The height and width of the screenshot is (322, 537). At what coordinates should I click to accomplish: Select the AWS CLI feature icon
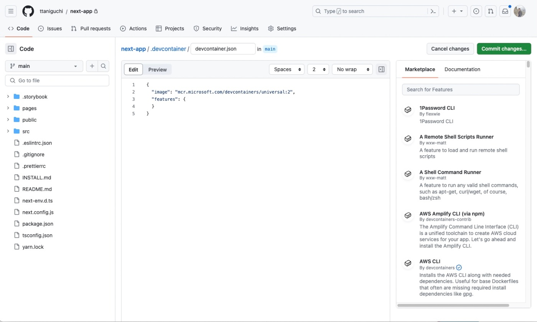pyautogui.click(x=408, y=263)
